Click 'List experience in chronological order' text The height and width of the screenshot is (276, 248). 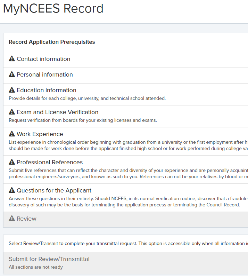click(129, 145)
